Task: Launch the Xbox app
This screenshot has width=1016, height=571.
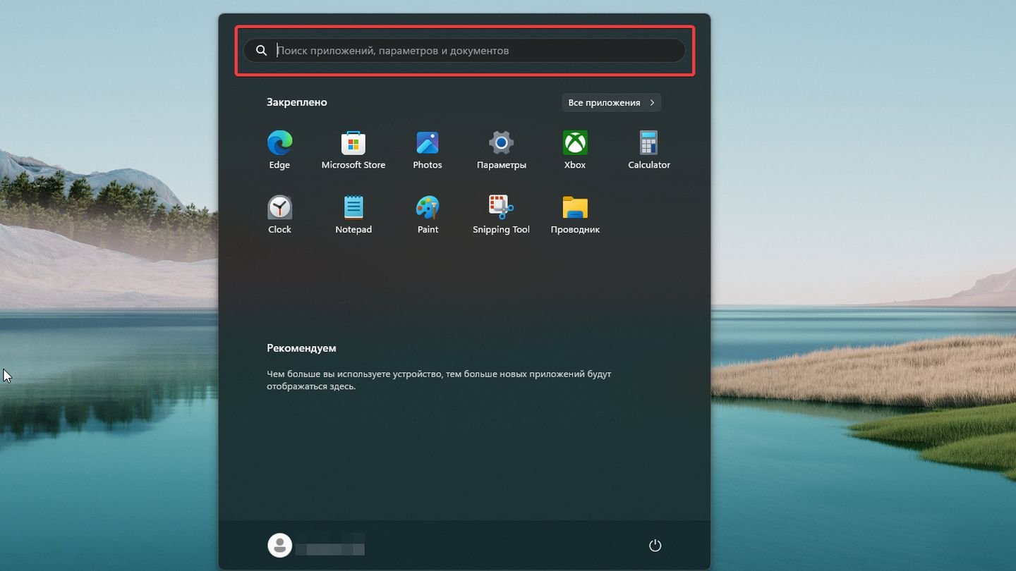Action: [x=575, y=143]
